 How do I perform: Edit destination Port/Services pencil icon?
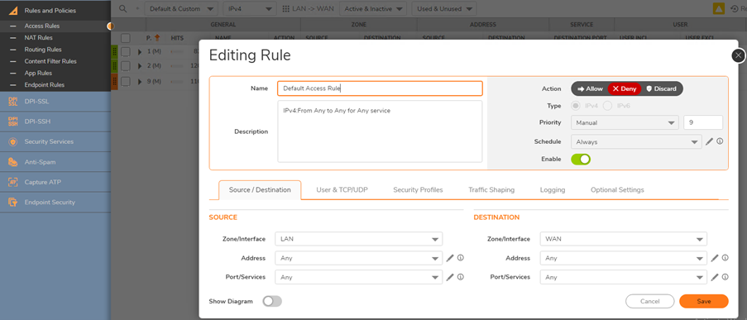pyautogui.click(x=715, y=277)
